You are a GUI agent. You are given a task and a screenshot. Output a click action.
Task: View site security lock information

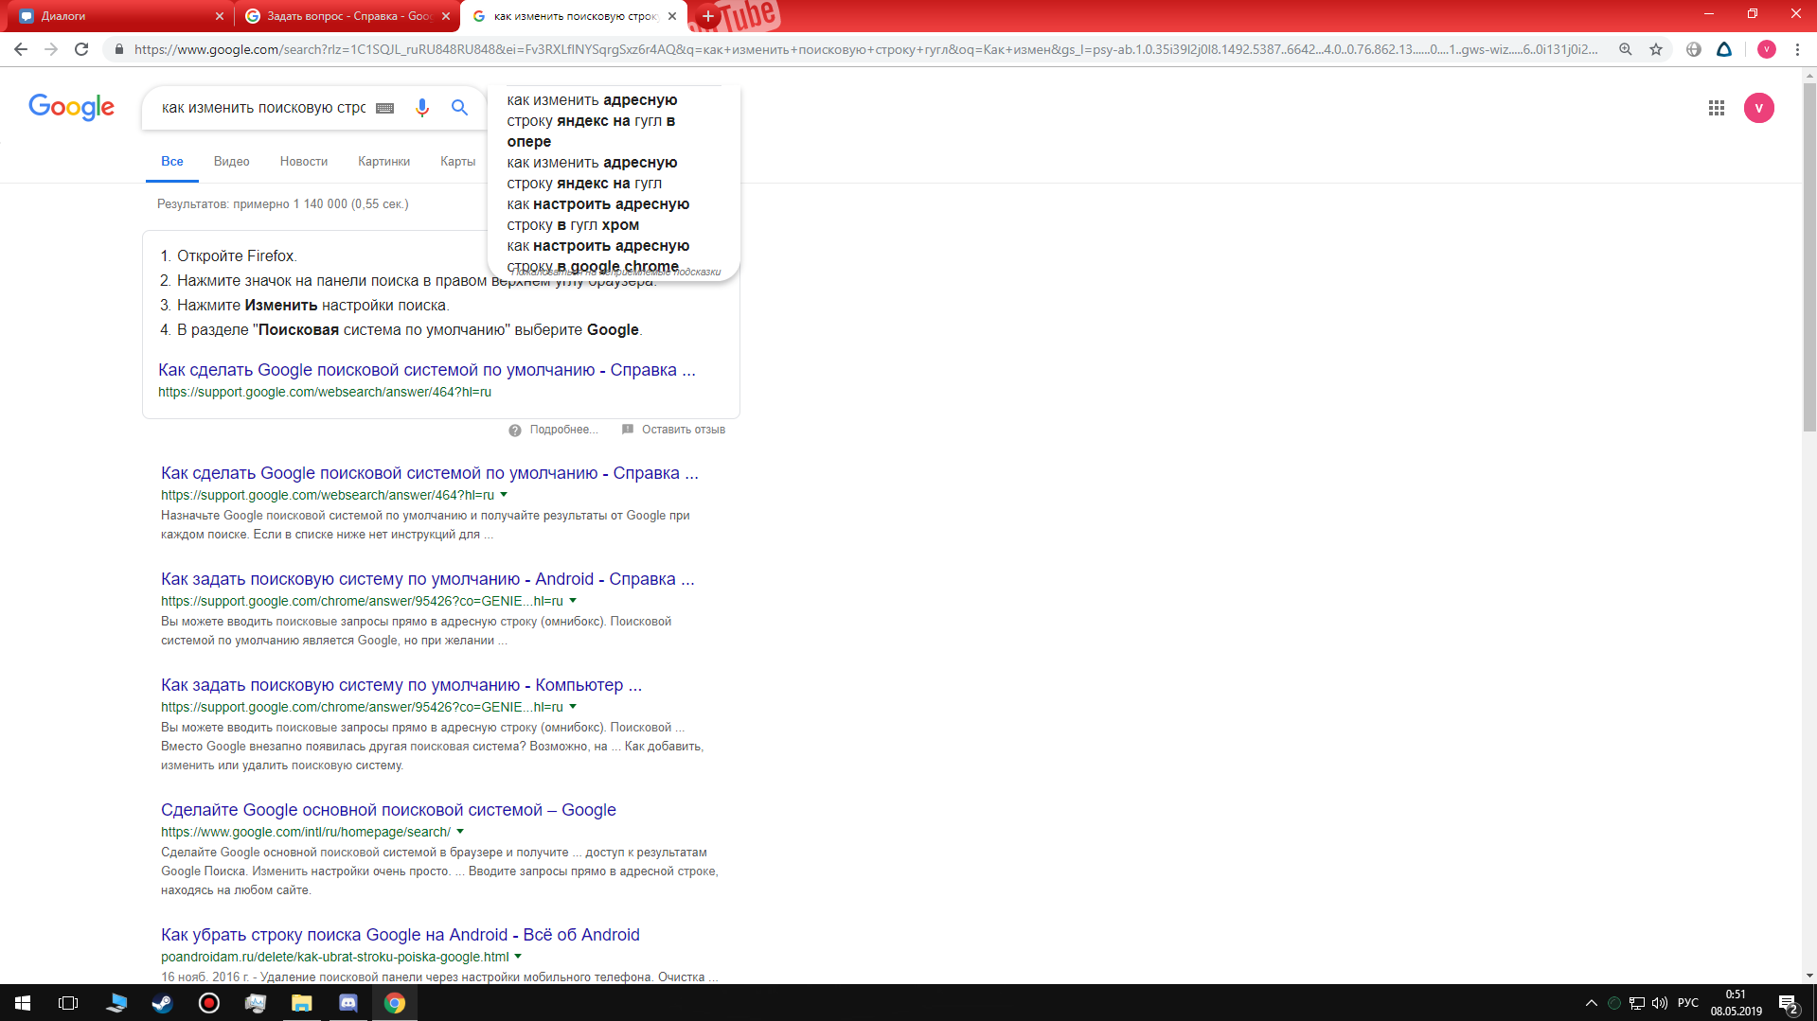click(118, 49)
